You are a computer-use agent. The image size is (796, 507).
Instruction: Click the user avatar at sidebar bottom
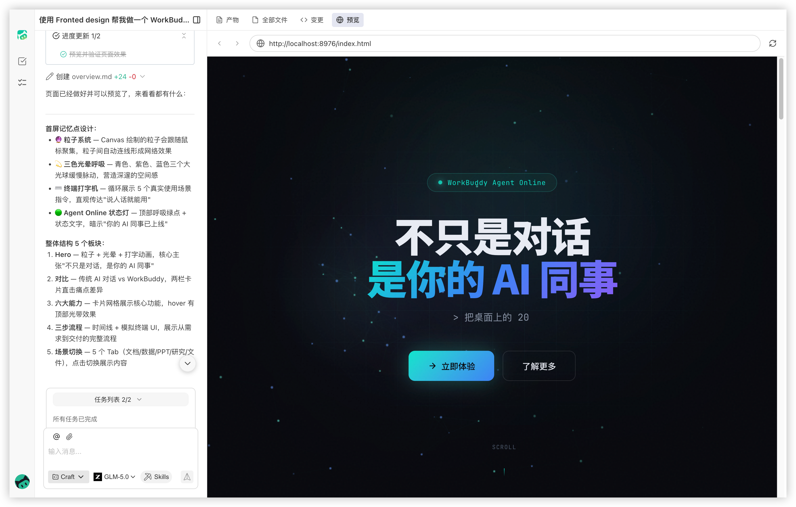pos(22,482)
